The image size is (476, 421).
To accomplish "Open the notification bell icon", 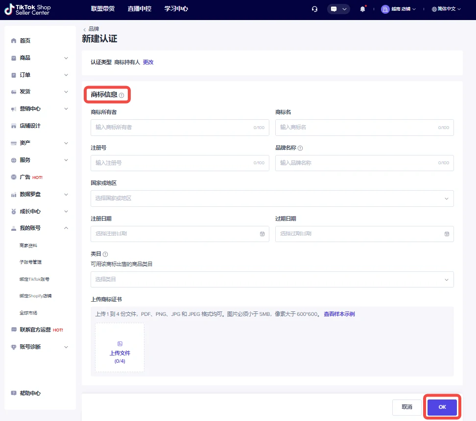I will coord(362,9).
